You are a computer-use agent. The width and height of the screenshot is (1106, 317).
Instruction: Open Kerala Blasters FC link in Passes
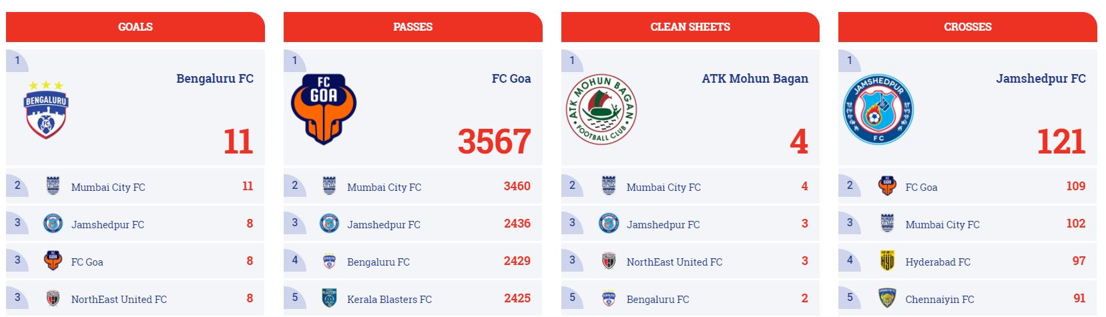tap(390, 300)
